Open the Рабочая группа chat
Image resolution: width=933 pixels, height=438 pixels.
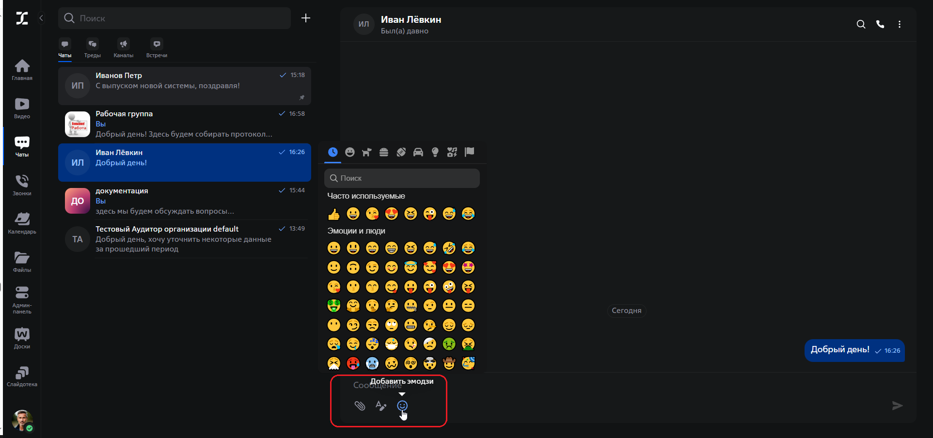184,124
